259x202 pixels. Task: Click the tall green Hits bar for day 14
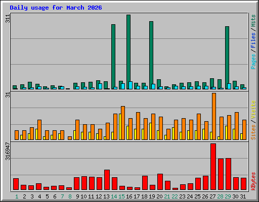point(113,57)
